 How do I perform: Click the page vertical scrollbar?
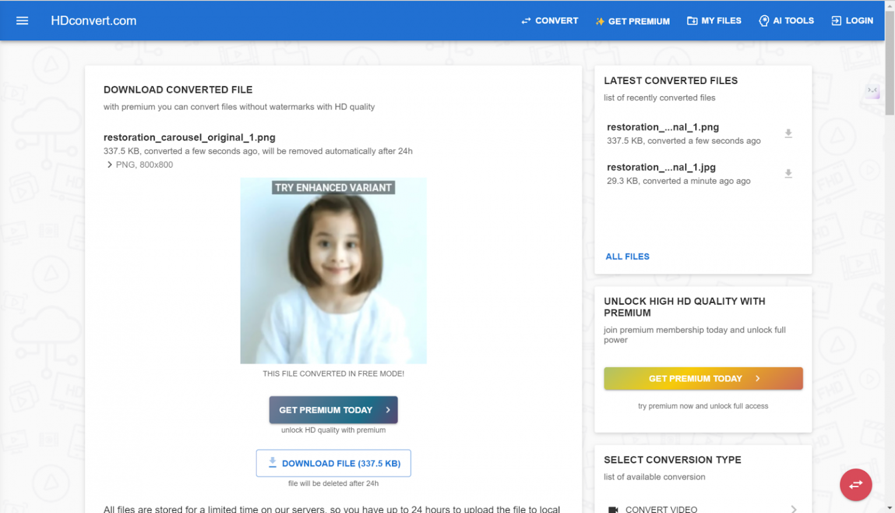(889, 256)
